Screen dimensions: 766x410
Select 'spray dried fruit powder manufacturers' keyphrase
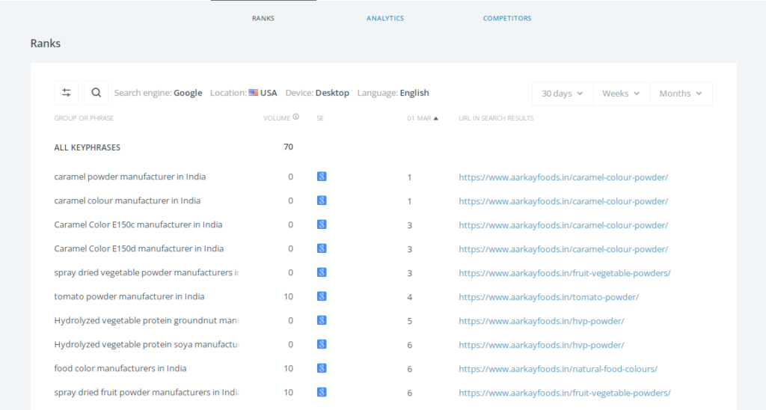[147, 392]
